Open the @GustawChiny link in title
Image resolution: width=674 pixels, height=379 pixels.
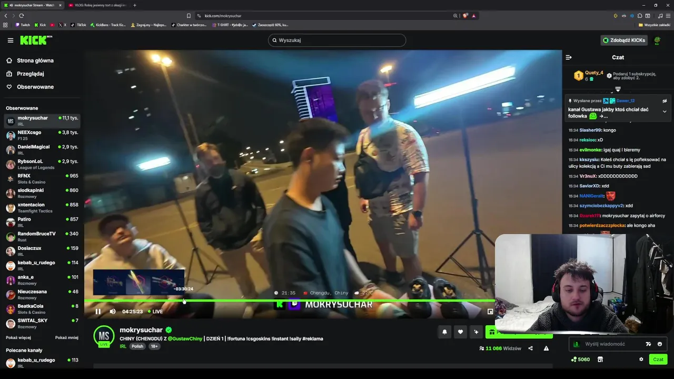[x=185, y=339]
